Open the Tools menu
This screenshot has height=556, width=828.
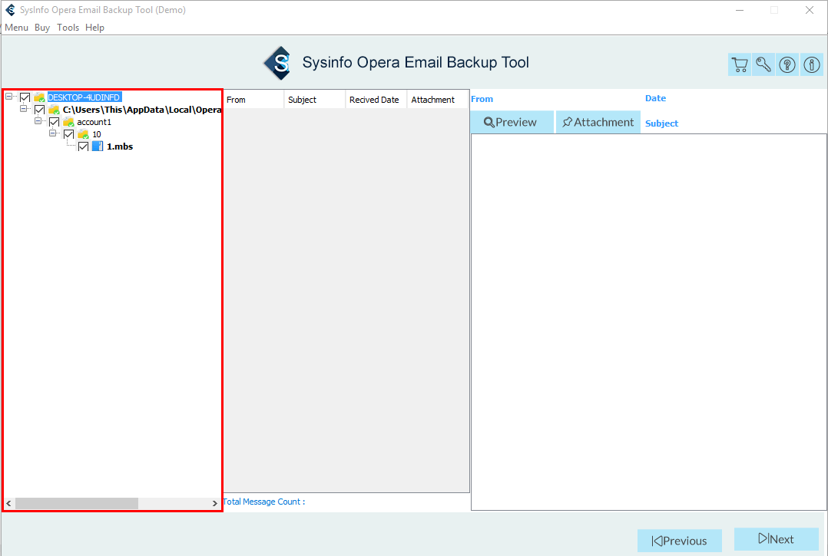pos(68,28)
